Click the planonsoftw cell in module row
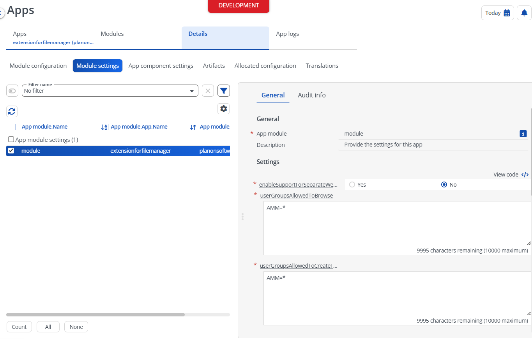532x339 pixels. [x=214, y=151]
